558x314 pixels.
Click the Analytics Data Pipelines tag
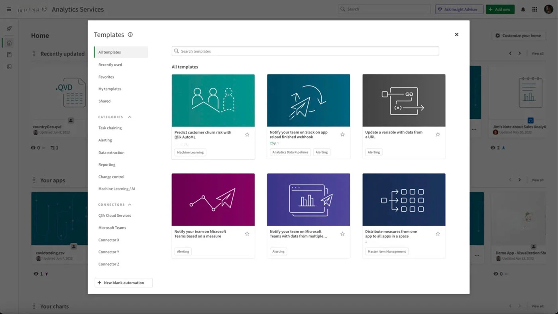click(x=290, y=152)
